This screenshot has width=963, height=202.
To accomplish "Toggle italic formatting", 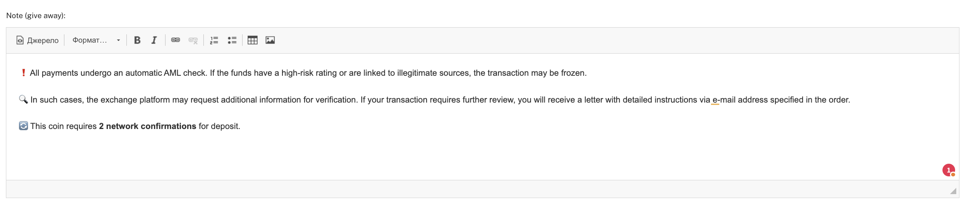I will [x=154, y=40].
